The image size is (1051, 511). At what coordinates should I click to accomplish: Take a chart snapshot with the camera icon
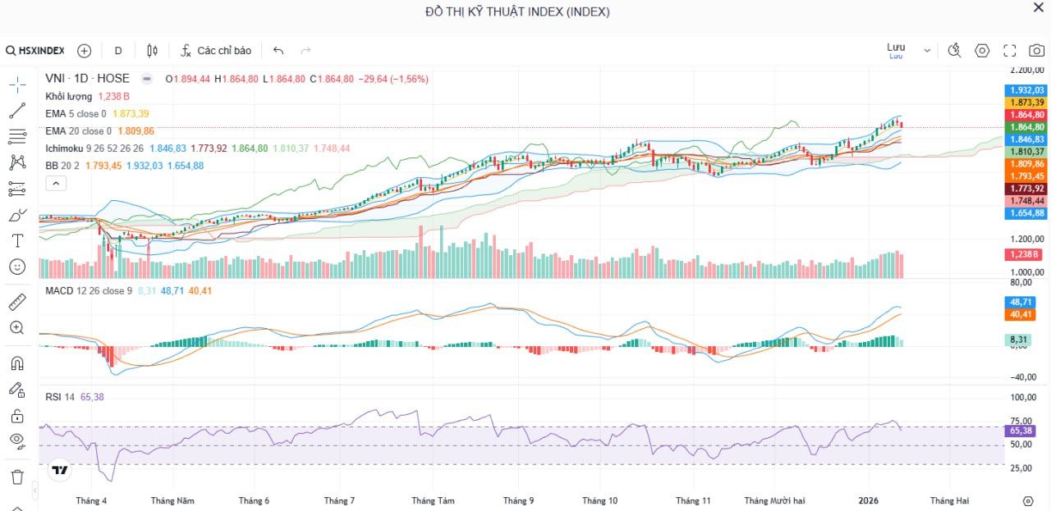tap(1036, 50)
